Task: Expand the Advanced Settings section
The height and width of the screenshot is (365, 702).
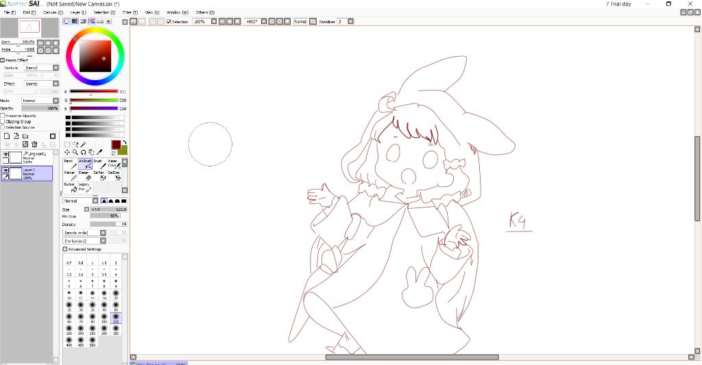Action: 65,249
